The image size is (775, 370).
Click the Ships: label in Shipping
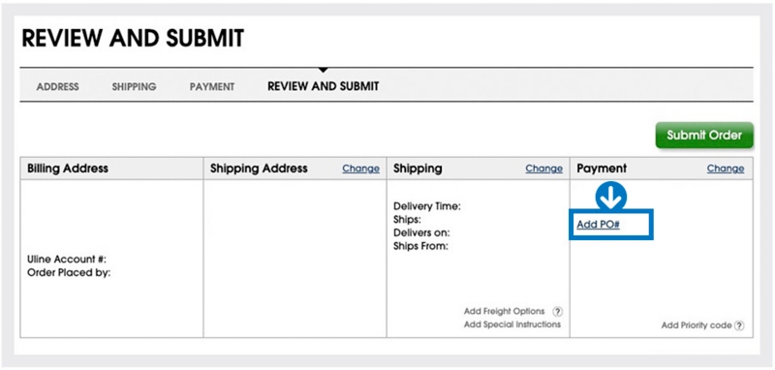tap(407, 219)
